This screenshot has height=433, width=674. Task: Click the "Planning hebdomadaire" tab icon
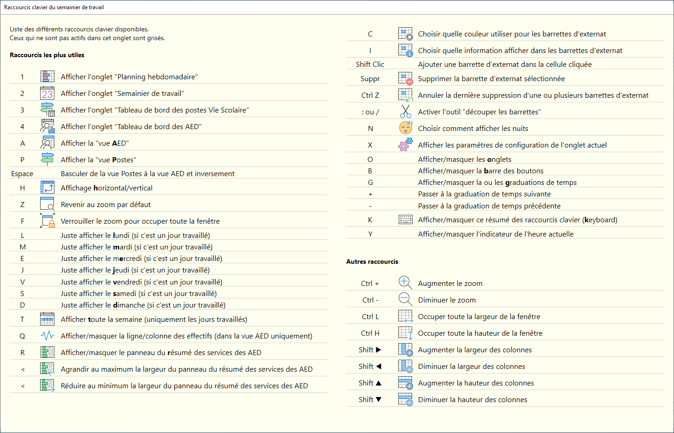pos(47,77)
